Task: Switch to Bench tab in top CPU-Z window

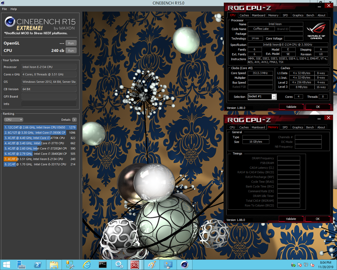Action: (310, 15)
